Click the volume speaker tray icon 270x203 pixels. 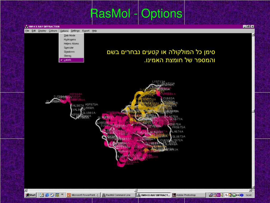point(222,195)
